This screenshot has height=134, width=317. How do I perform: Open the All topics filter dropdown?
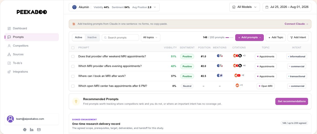[x=151, y=37]
